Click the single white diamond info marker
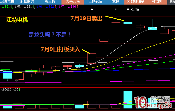 [92, 9]
